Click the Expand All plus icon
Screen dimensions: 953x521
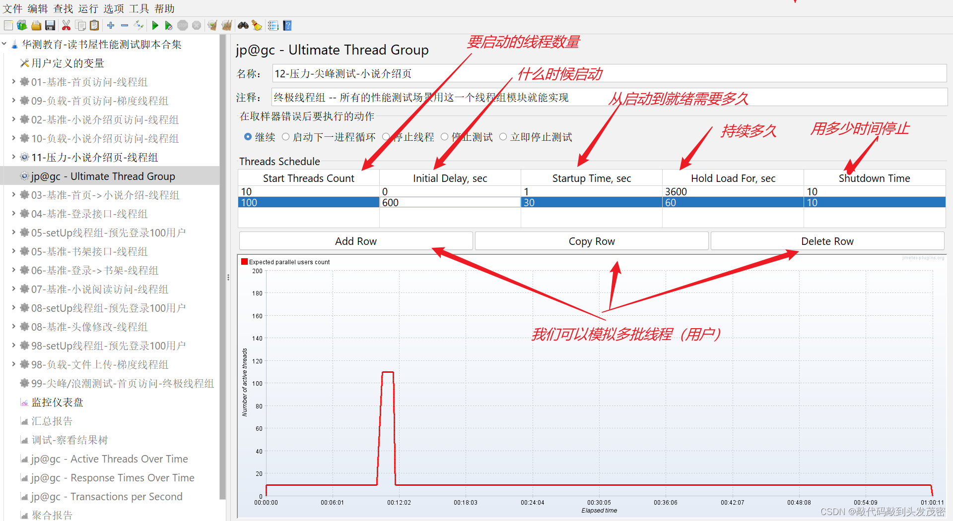tap(111, 25)
